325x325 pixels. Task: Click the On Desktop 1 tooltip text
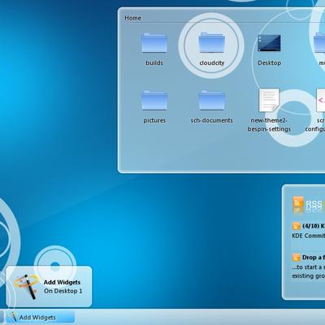[63, 291]
